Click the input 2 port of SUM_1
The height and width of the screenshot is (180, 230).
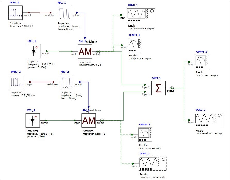tap(145, 85)
